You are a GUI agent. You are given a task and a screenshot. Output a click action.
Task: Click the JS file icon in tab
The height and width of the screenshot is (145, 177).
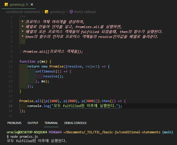pyautogui.click(x=6, y=5)
